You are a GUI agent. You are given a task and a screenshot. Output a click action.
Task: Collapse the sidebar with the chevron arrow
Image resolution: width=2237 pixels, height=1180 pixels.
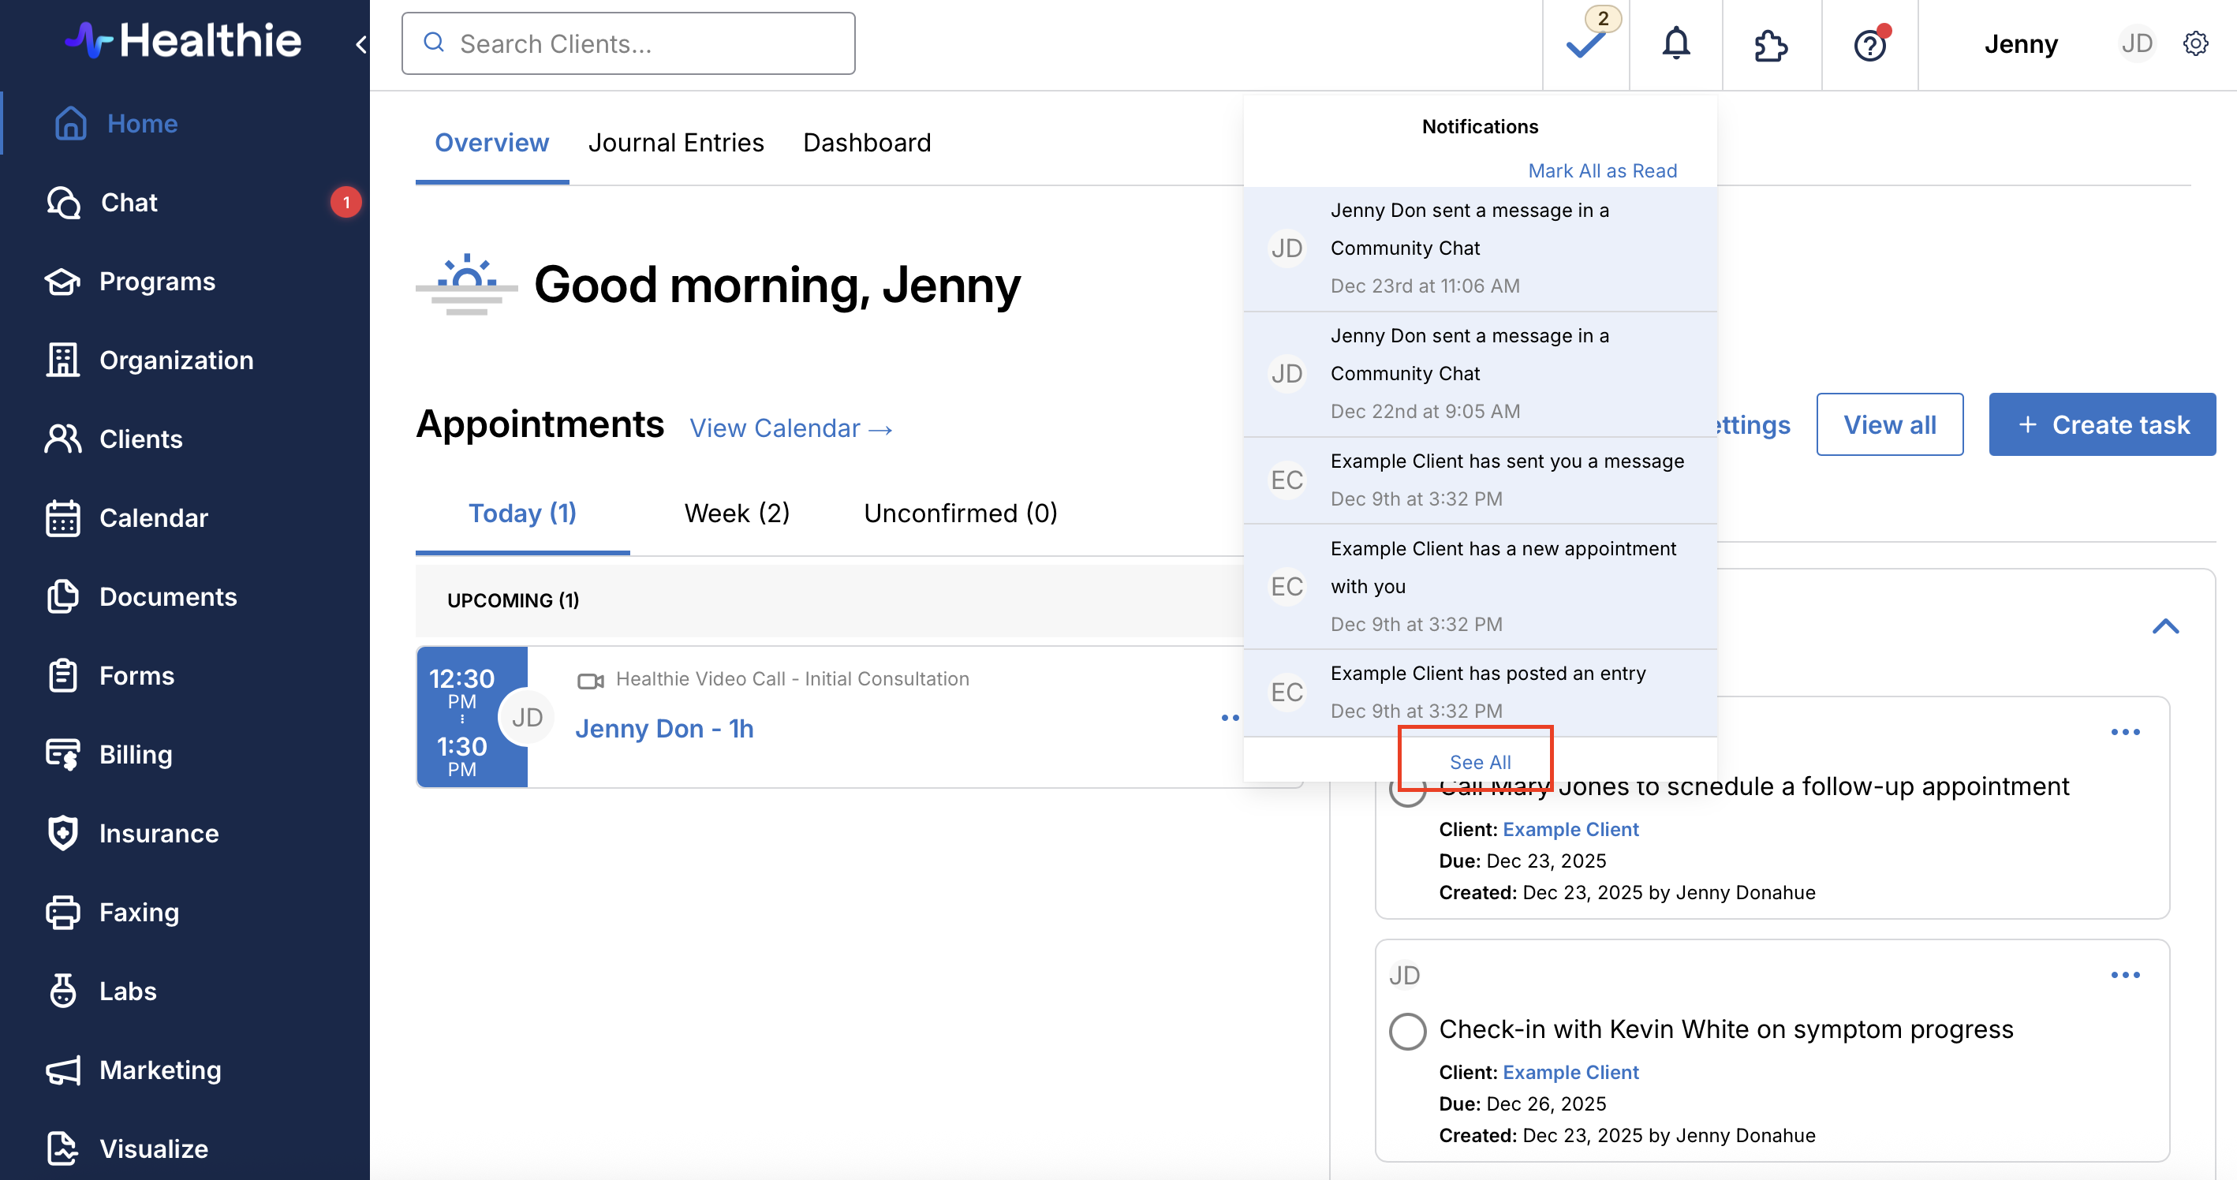pos(361,43)
